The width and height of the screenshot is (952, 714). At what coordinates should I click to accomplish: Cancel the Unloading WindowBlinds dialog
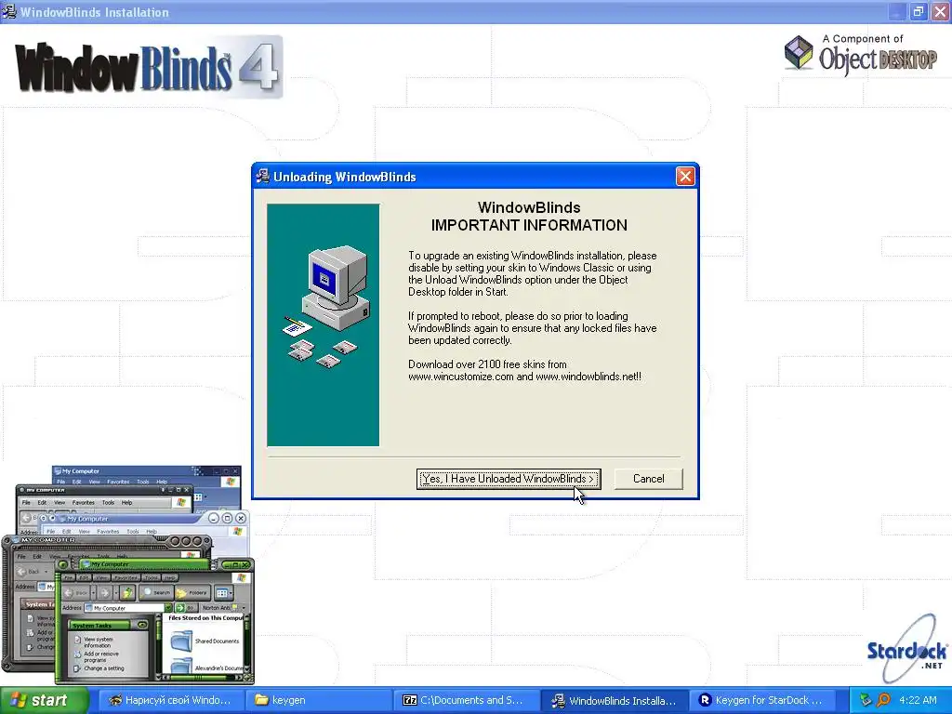648,479
